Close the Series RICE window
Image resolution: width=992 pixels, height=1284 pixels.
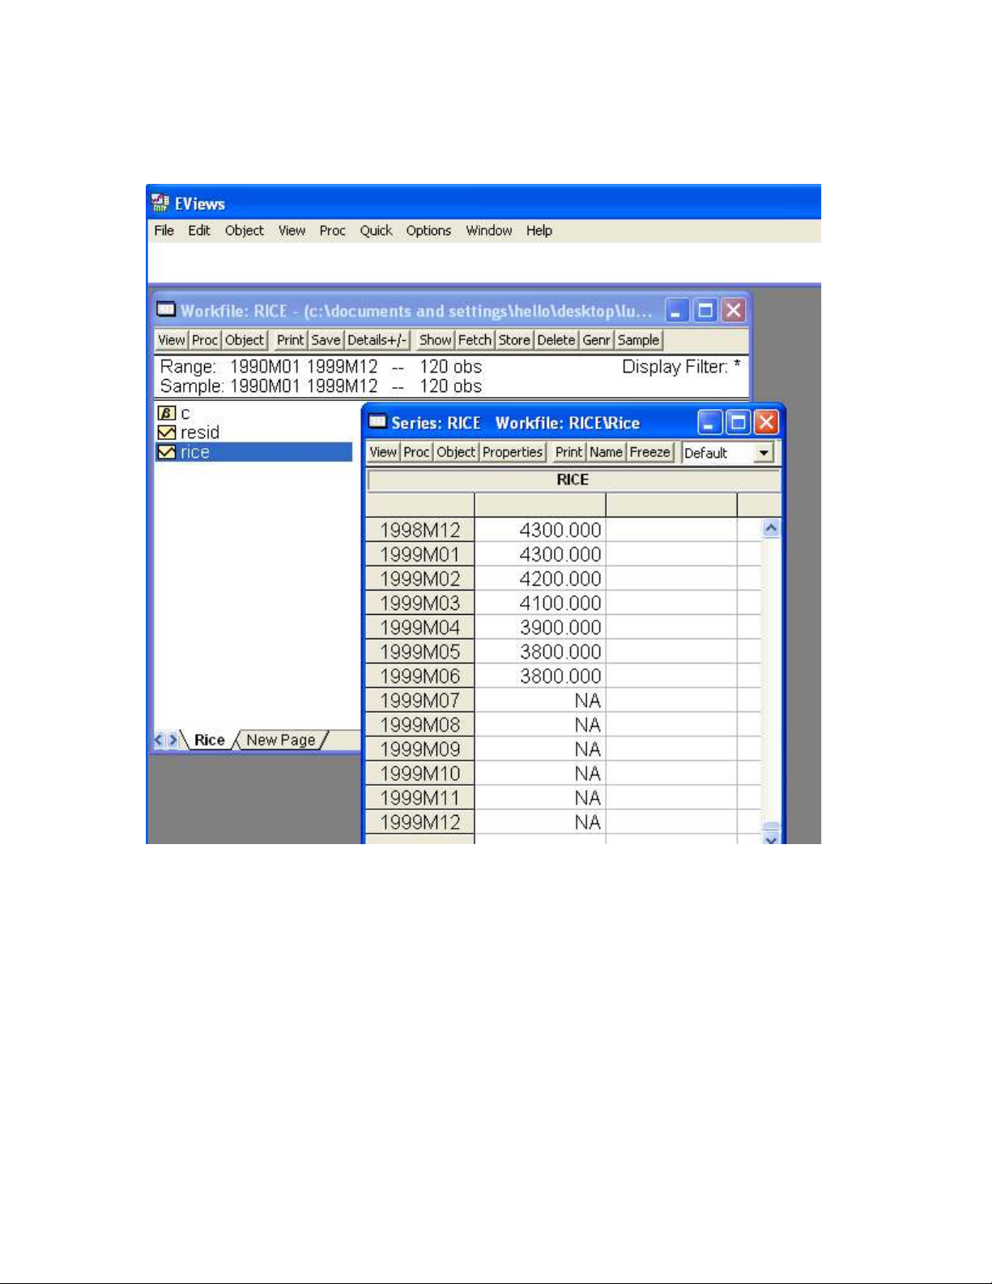tap(765, 422)
